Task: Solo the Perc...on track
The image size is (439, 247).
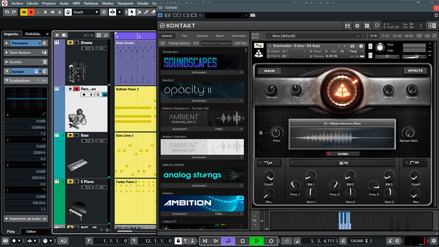Action: click(76, 89)
